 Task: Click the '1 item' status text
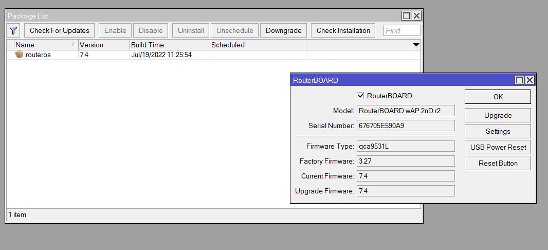[x=17, y=215]
